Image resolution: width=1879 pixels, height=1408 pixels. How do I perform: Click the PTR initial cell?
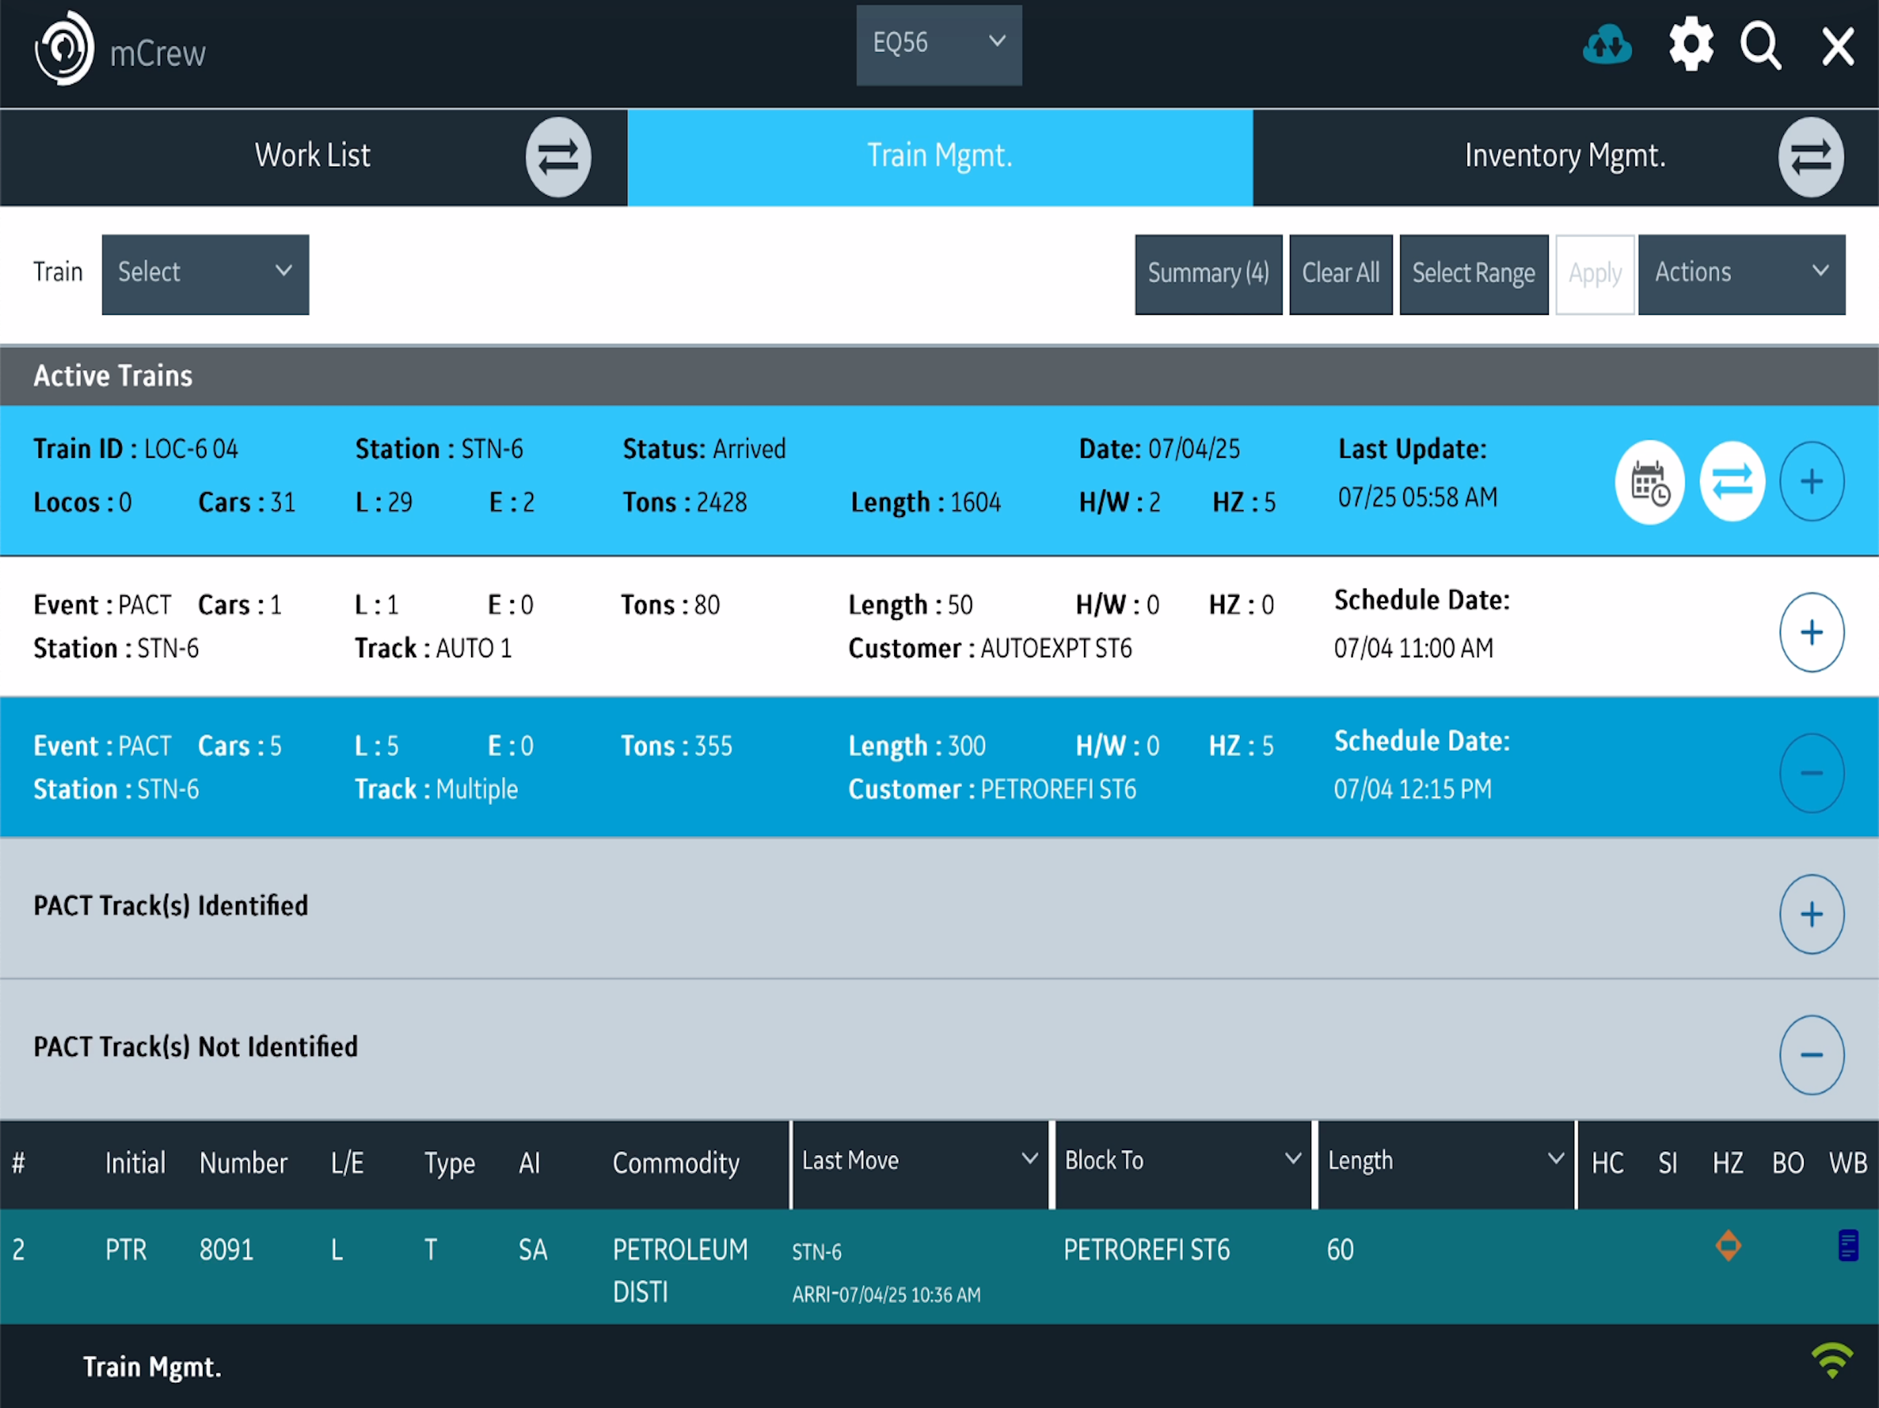126,1250
